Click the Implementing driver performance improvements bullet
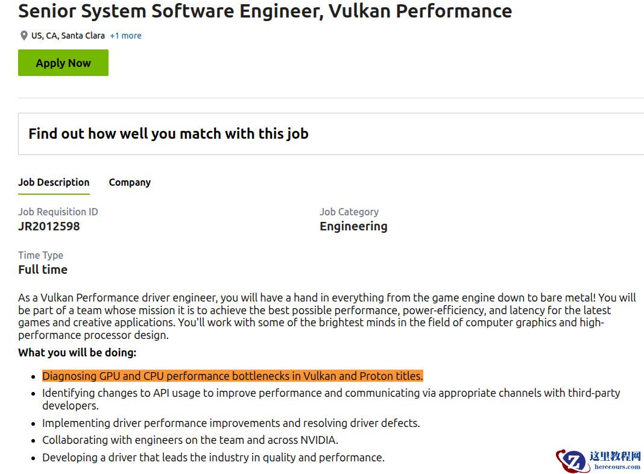The height and width of the screenshot is (474, 644). point(231,423)
